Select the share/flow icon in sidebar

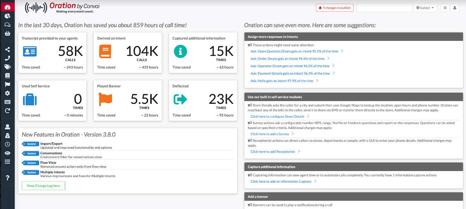tap(7, 50)
